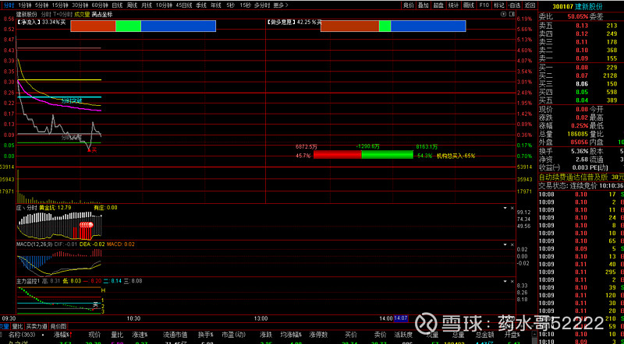This screenshot has height=344, width=624.
Task: Click the 标记 mark button
Action: 498,5
